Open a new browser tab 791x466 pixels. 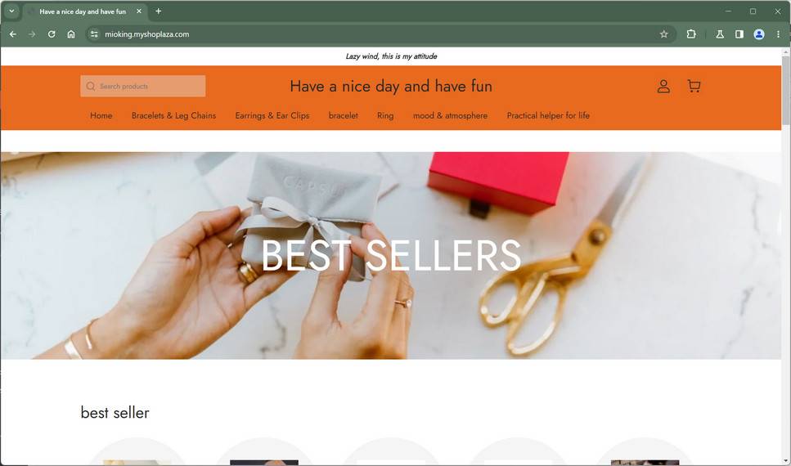click(x=159, y=11)
